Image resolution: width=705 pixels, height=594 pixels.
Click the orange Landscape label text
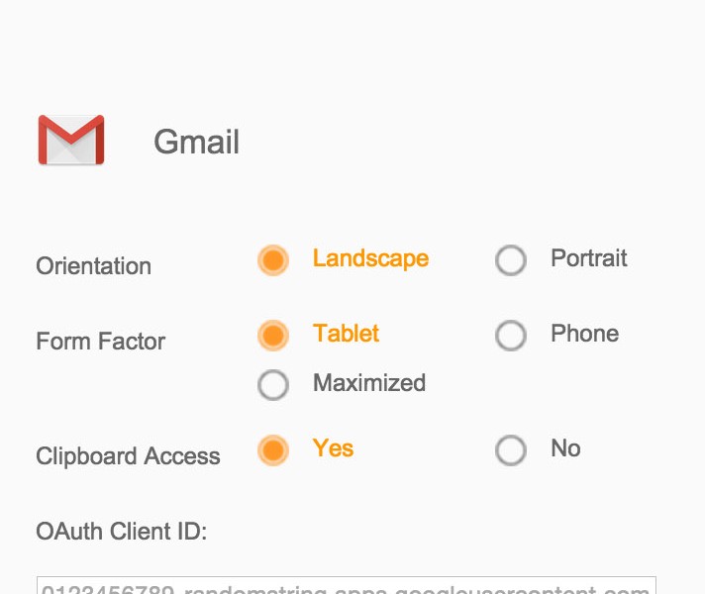tap(370, 259)
